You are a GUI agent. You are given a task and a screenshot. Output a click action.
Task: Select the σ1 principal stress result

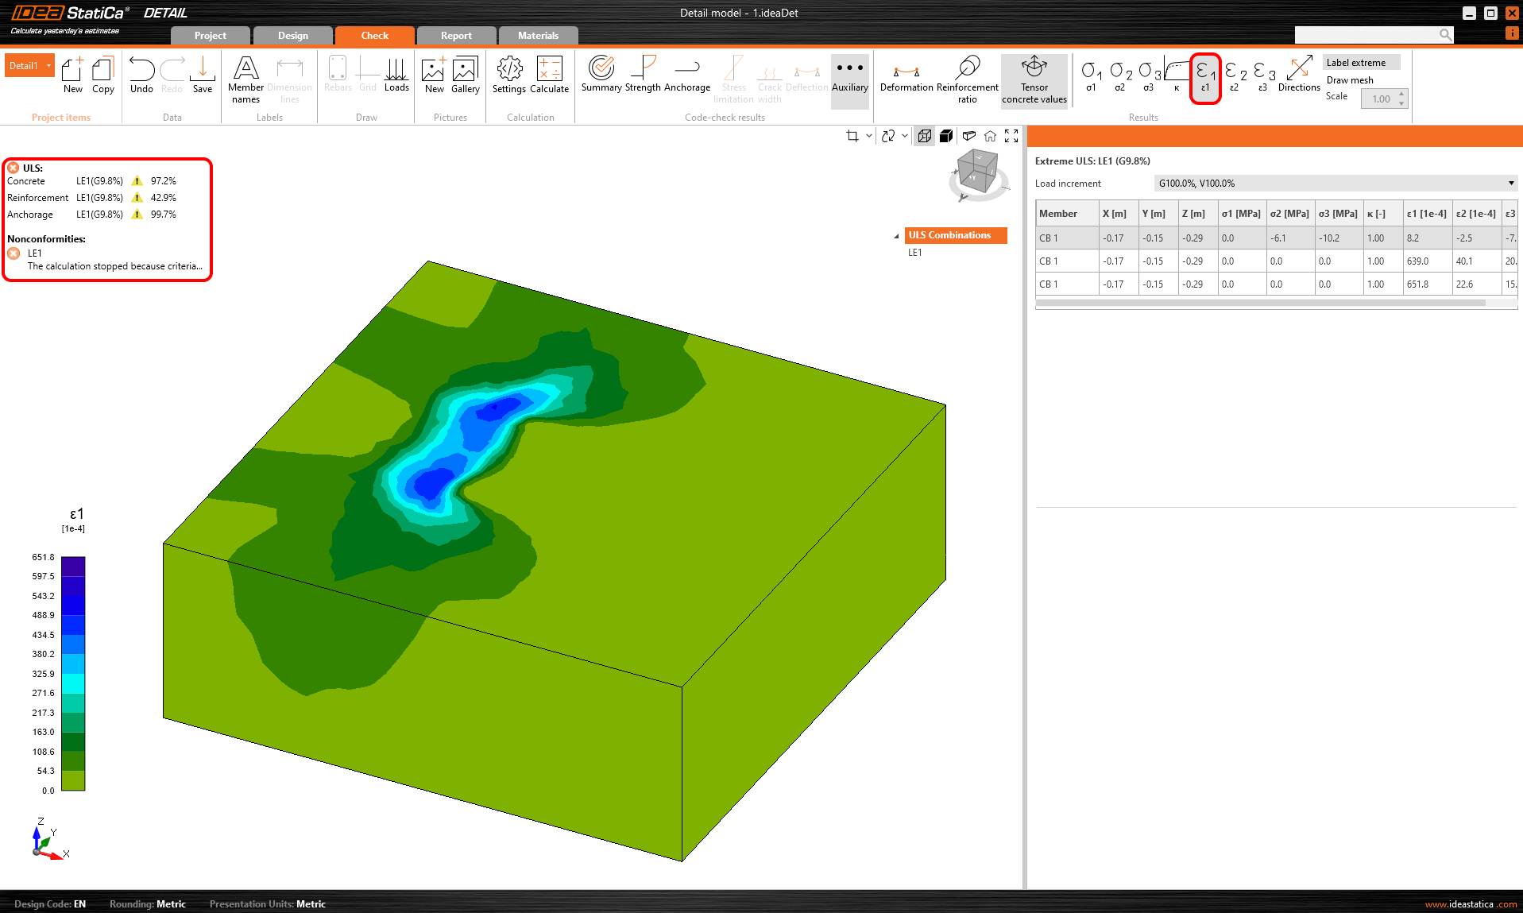(1091, 75)
